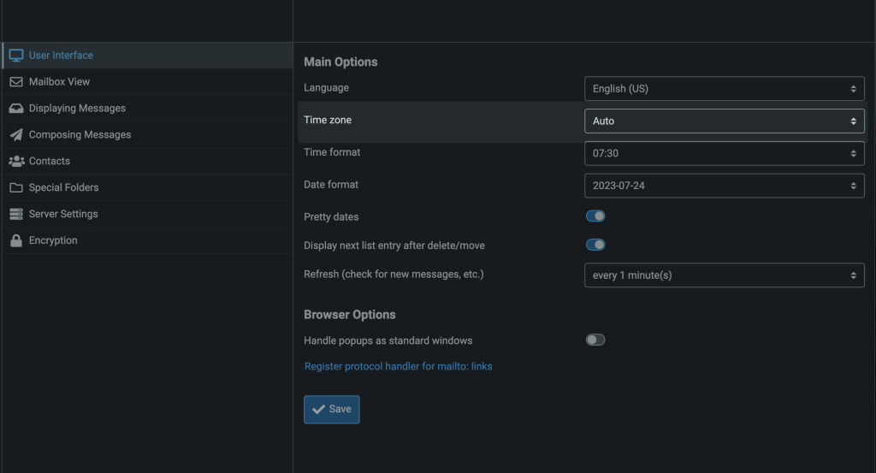Click the Contacts people icon
876x473 pixels.
(x=15, y=162)
